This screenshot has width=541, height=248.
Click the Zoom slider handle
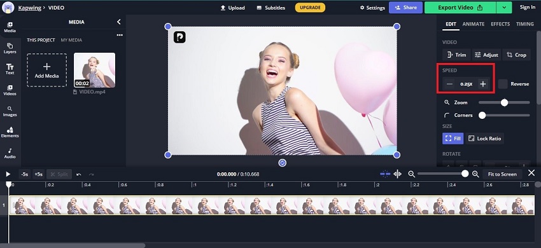pyautogui.click(x=505, y=102)
